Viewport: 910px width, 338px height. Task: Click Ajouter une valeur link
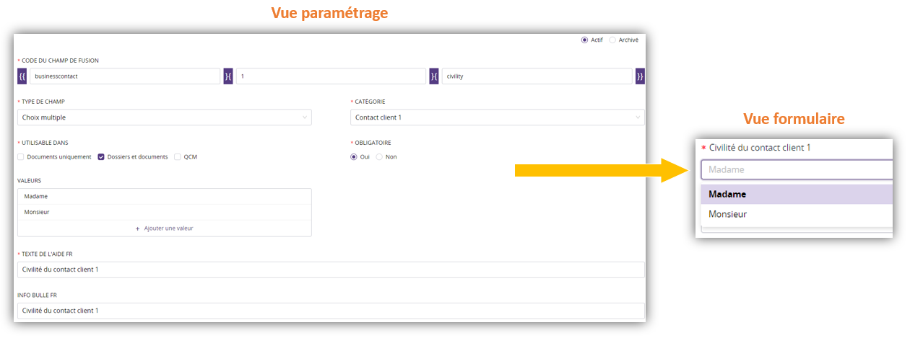168,228
